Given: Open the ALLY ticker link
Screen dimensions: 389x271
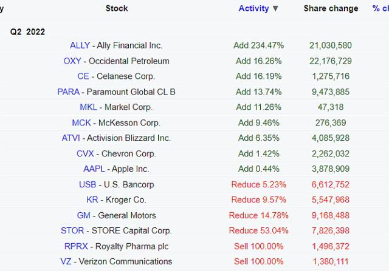Looking at the screenshot, I should tap(80, 45).
